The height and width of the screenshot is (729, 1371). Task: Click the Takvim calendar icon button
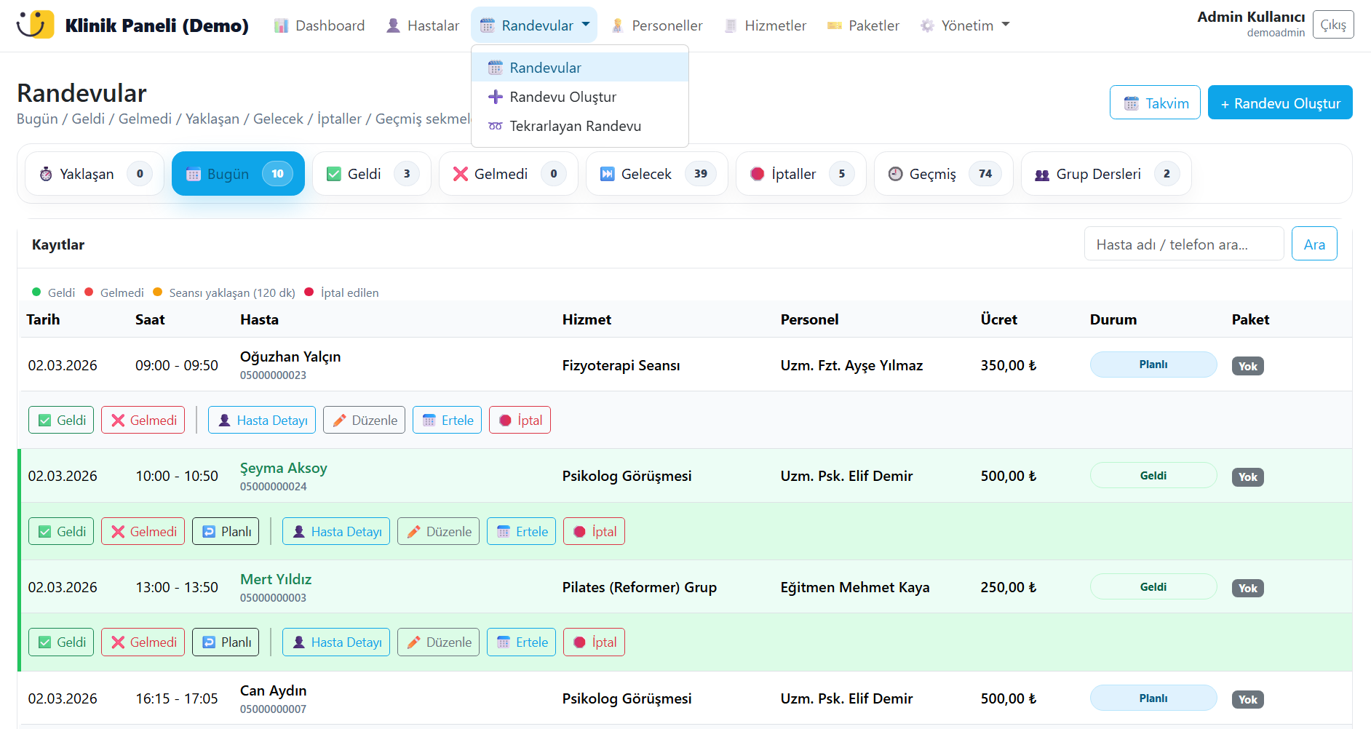(1154, 103)
